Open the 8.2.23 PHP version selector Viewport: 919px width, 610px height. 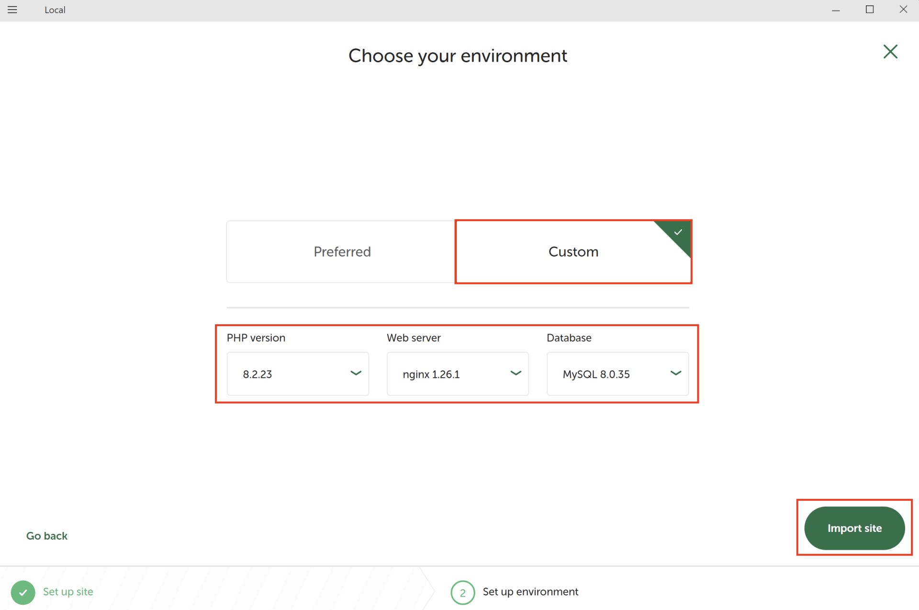coord(287,374)
